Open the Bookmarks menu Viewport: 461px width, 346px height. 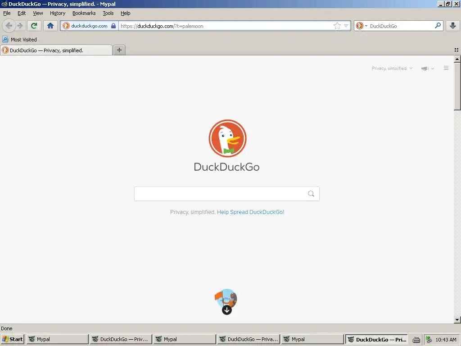[x=84, y=13]
